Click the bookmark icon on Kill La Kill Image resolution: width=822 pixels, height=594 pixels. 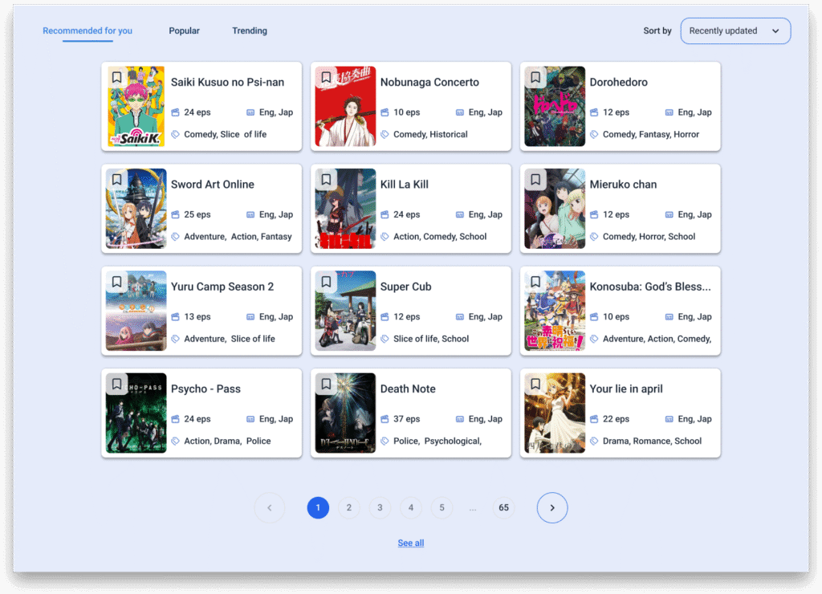click(326, 180)
